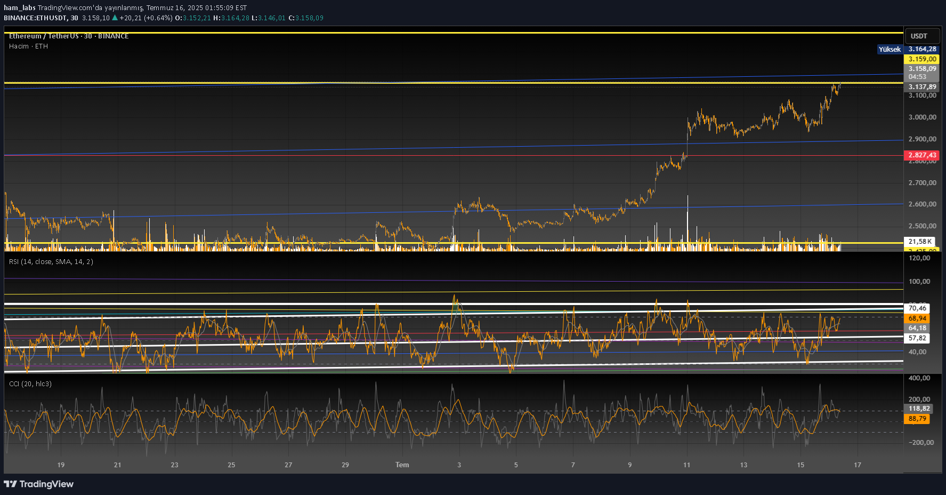Click the current price label 3.158,09
Viewport: 946px width, 495px height.
(921, 69)
